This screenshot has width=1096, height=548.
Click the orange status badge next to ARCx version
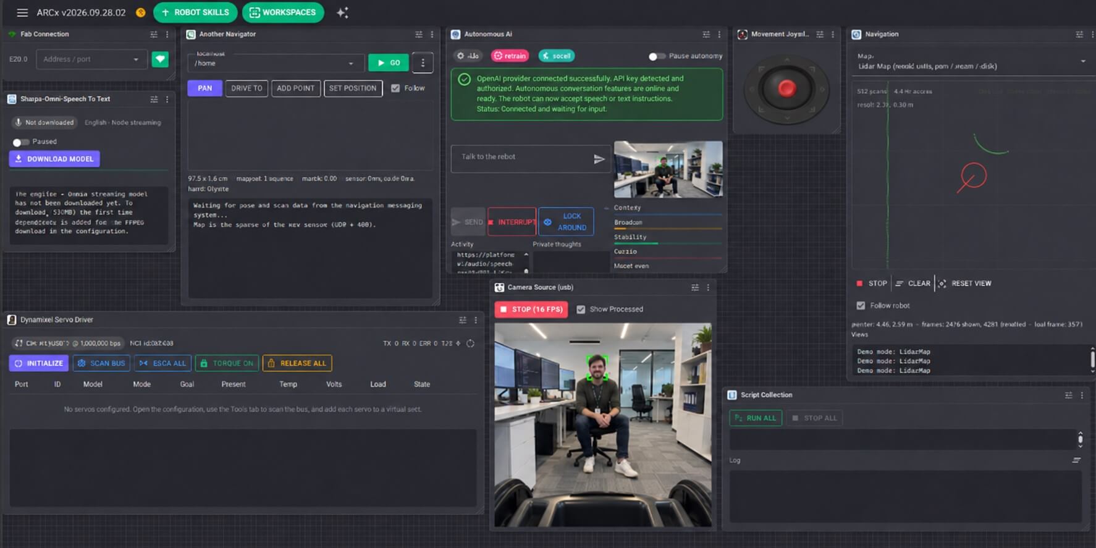(x=141, y=12)
